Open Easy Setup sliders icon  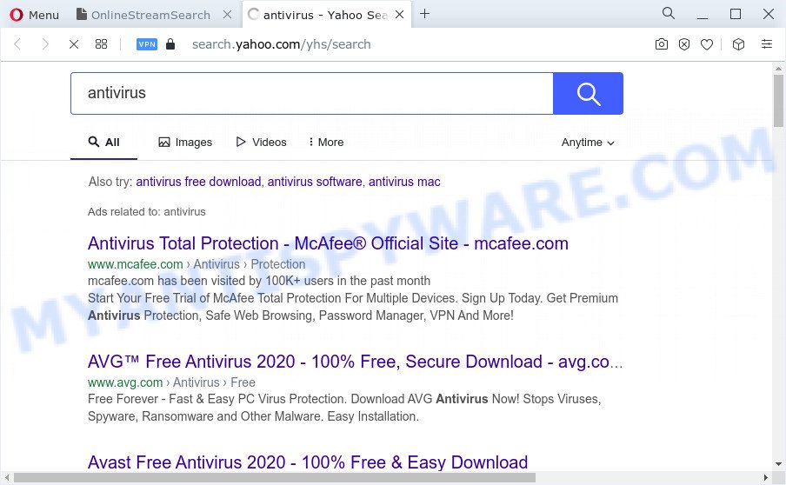(x=767, y=44)
